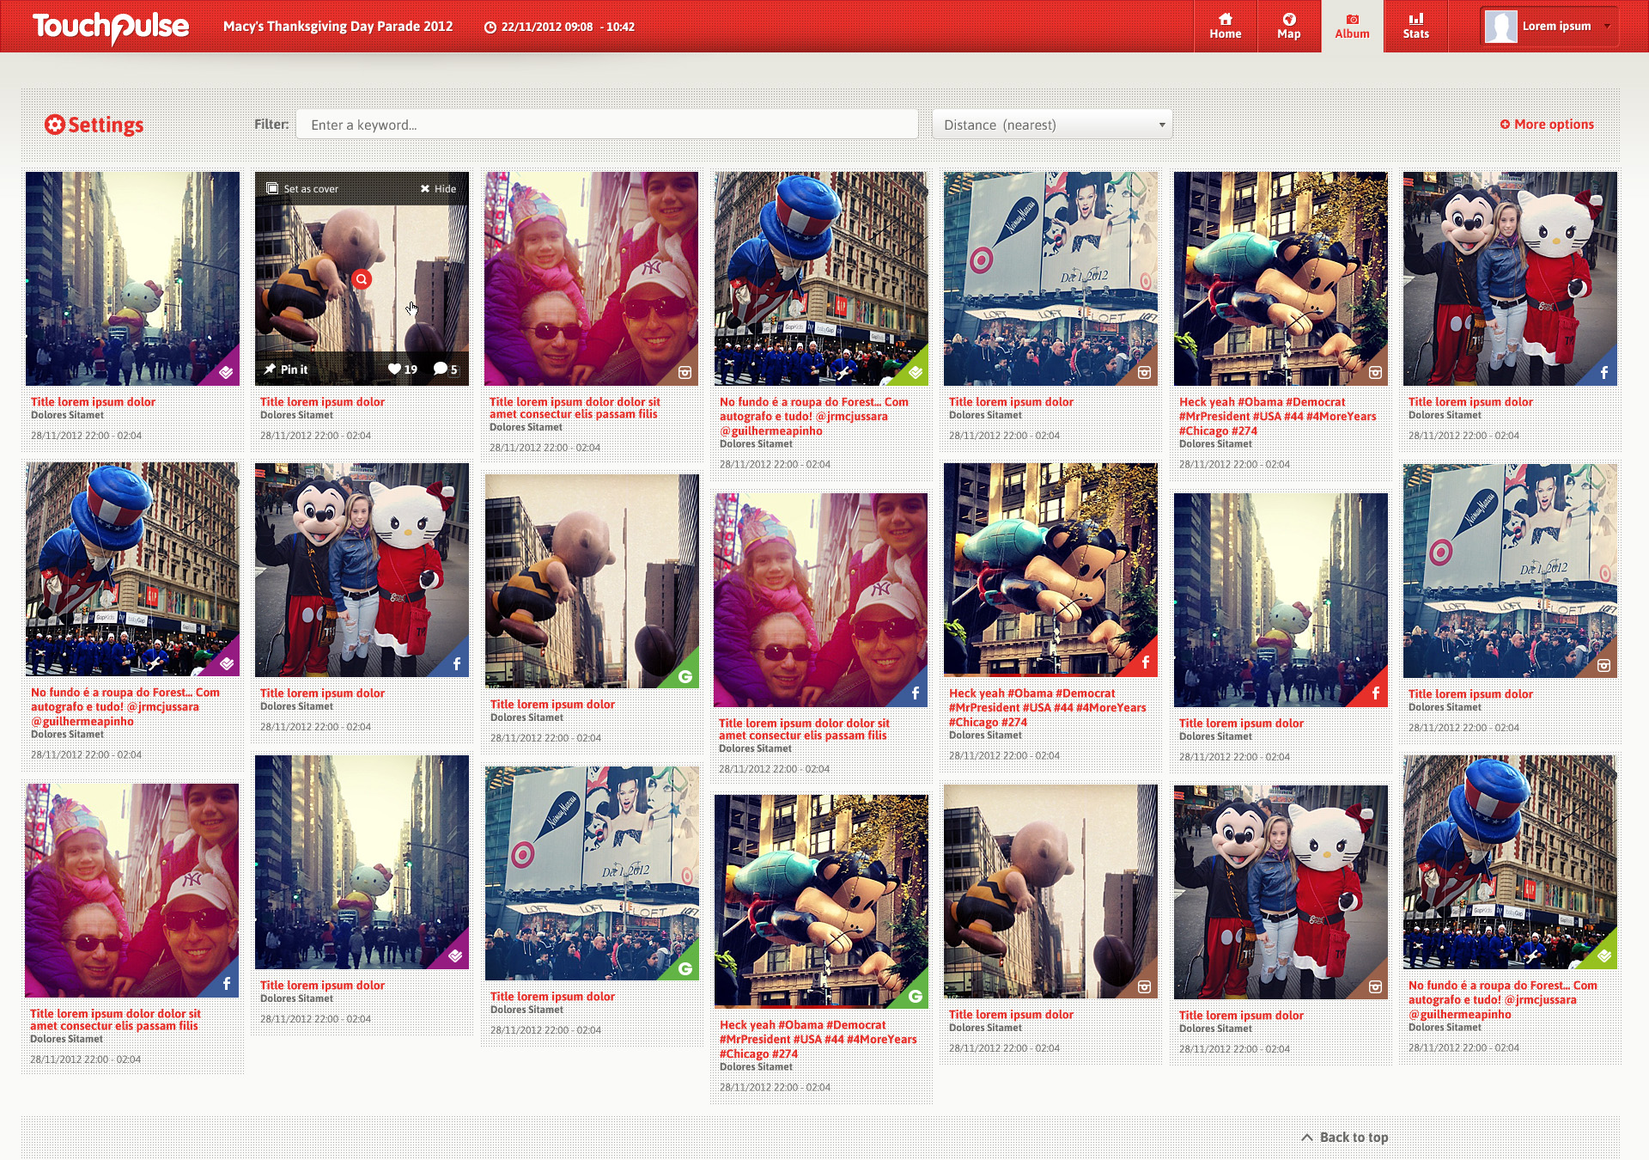Click Macy's Thanksgiving Day Parade 2012 title
The image size is (1649, 1160).
pos(338,27)
